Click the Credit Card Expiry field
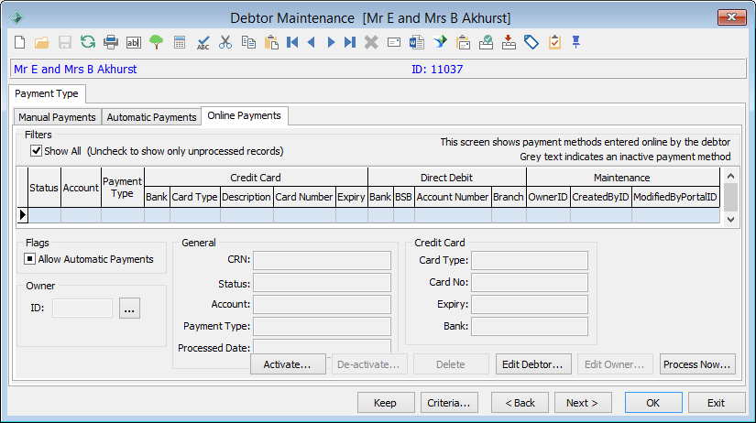756x423 pixels. click(530, 305)
